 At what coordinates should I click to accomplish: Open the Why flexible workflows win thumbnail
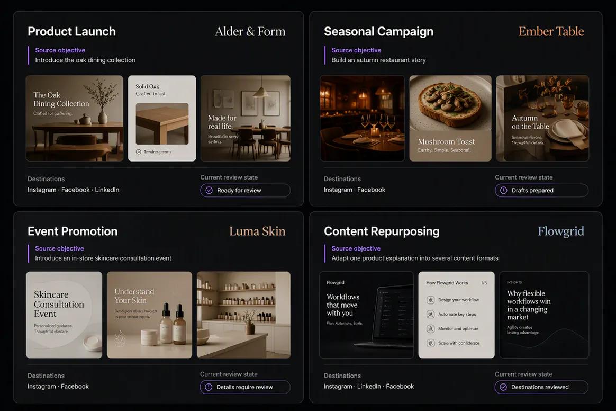click(544, 315)
